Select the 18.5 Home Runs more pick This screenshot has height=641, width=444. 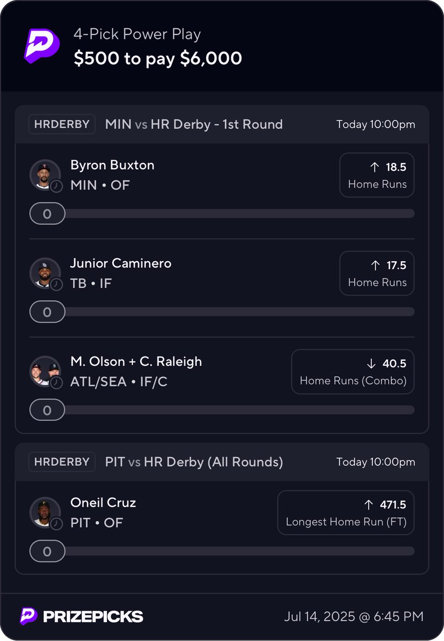pyautogui.click(x=377, y=175)
